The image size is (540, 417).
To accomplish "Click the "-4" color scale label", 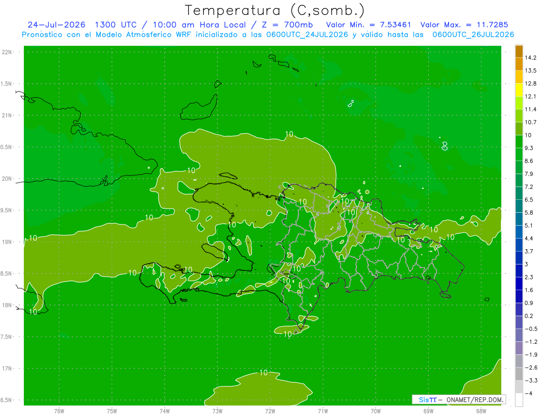I will (x=528, y=393).
